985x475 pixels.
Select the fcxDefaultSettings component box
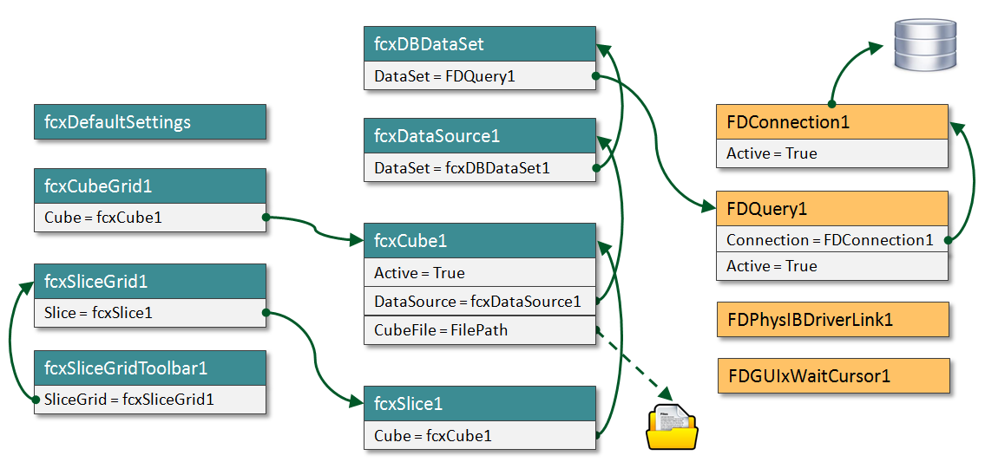(150, 121)
